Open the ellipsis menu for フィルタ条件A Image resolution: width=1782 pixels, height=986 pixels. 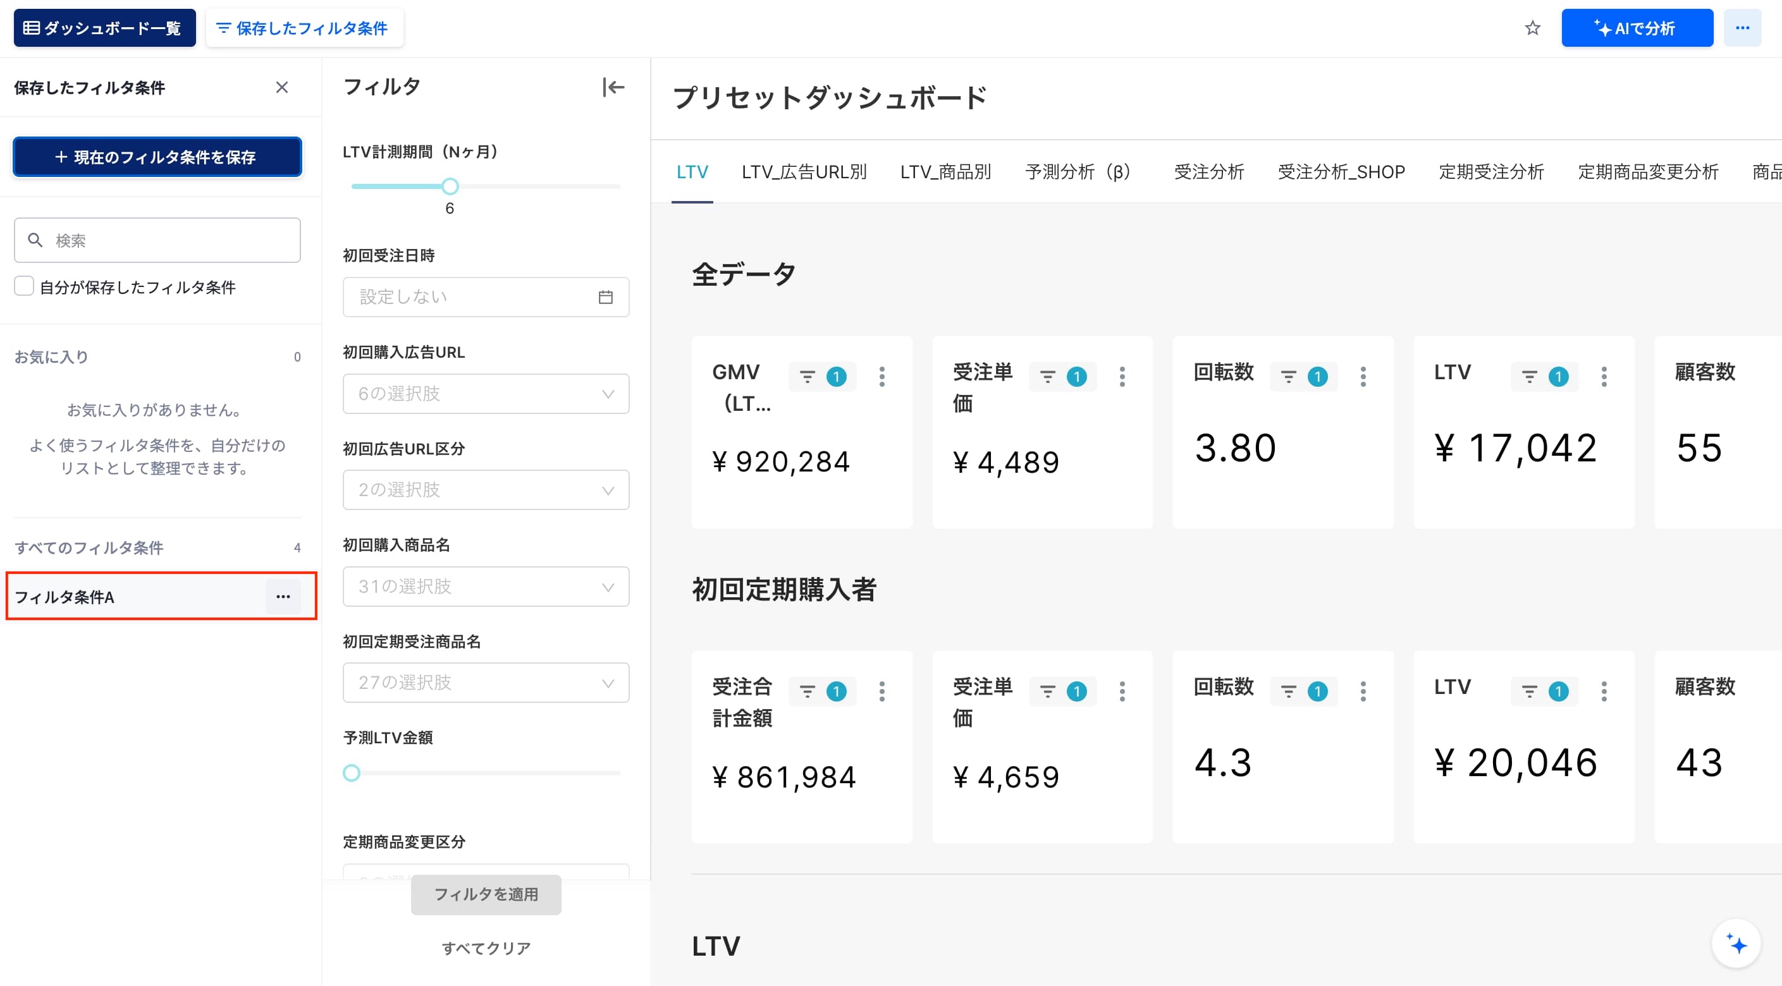click(283, 597)
